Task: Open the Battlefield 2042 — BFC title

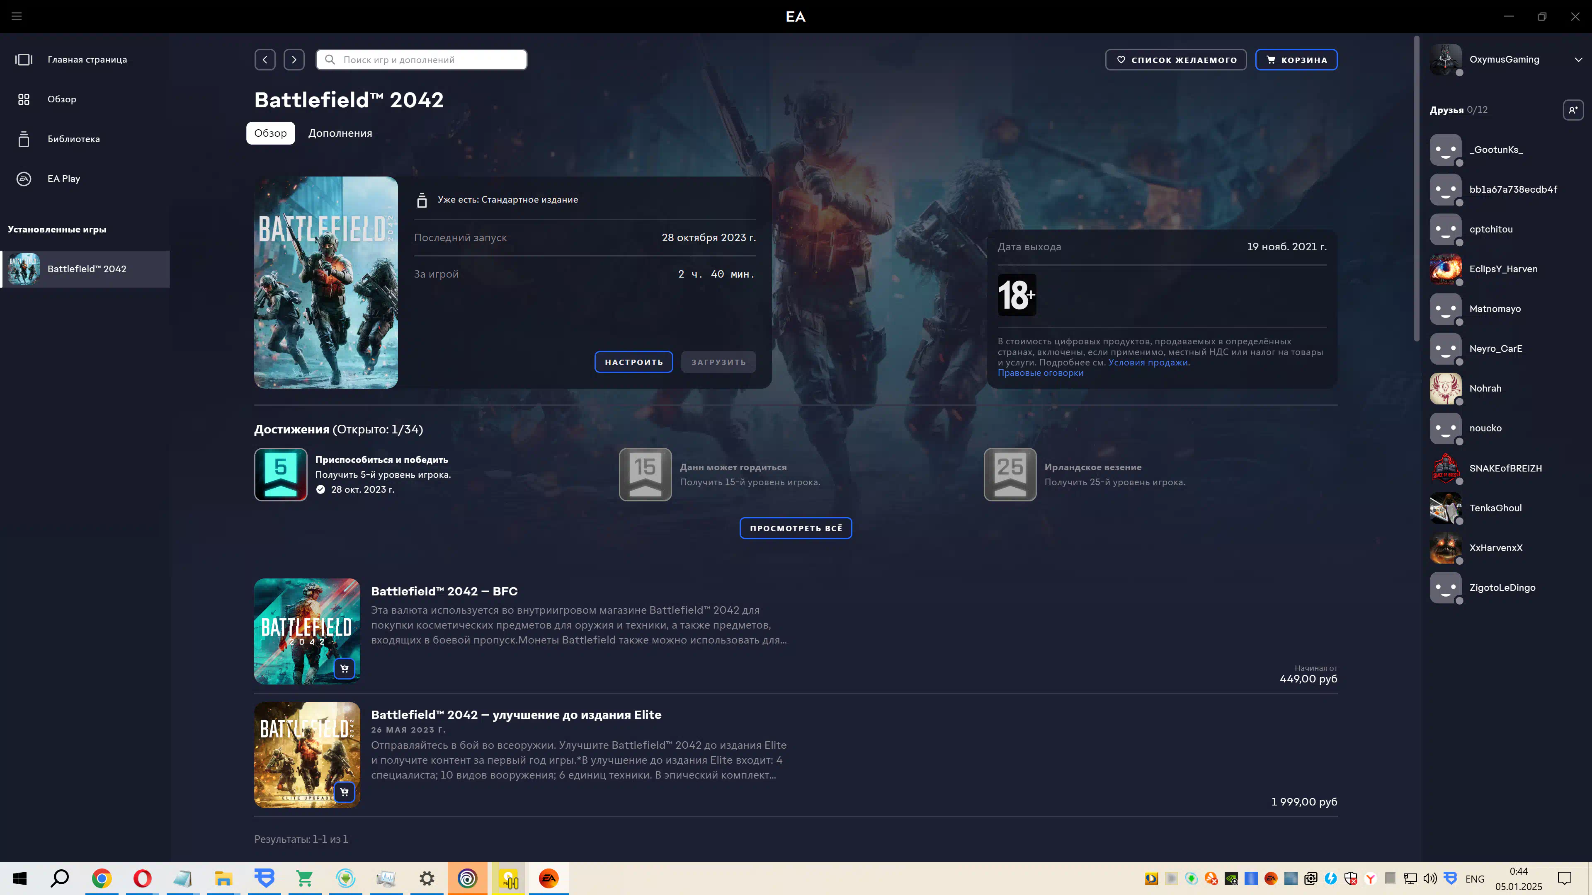Action: point(444,592)
